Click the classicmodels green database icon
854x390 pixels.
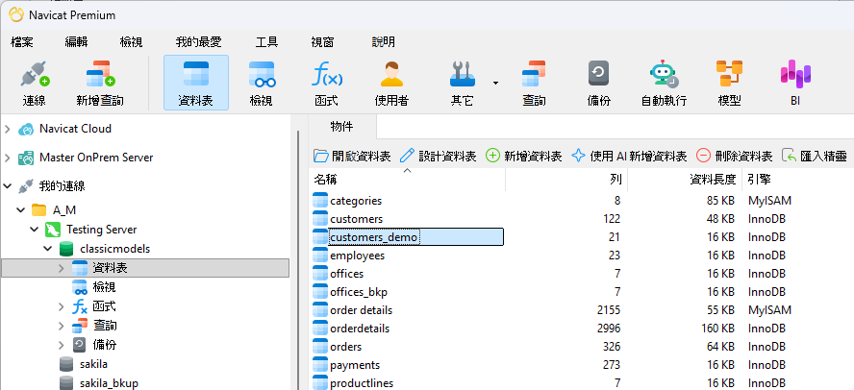(66, 249)
